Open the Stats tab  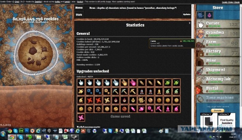coord(79,15)
